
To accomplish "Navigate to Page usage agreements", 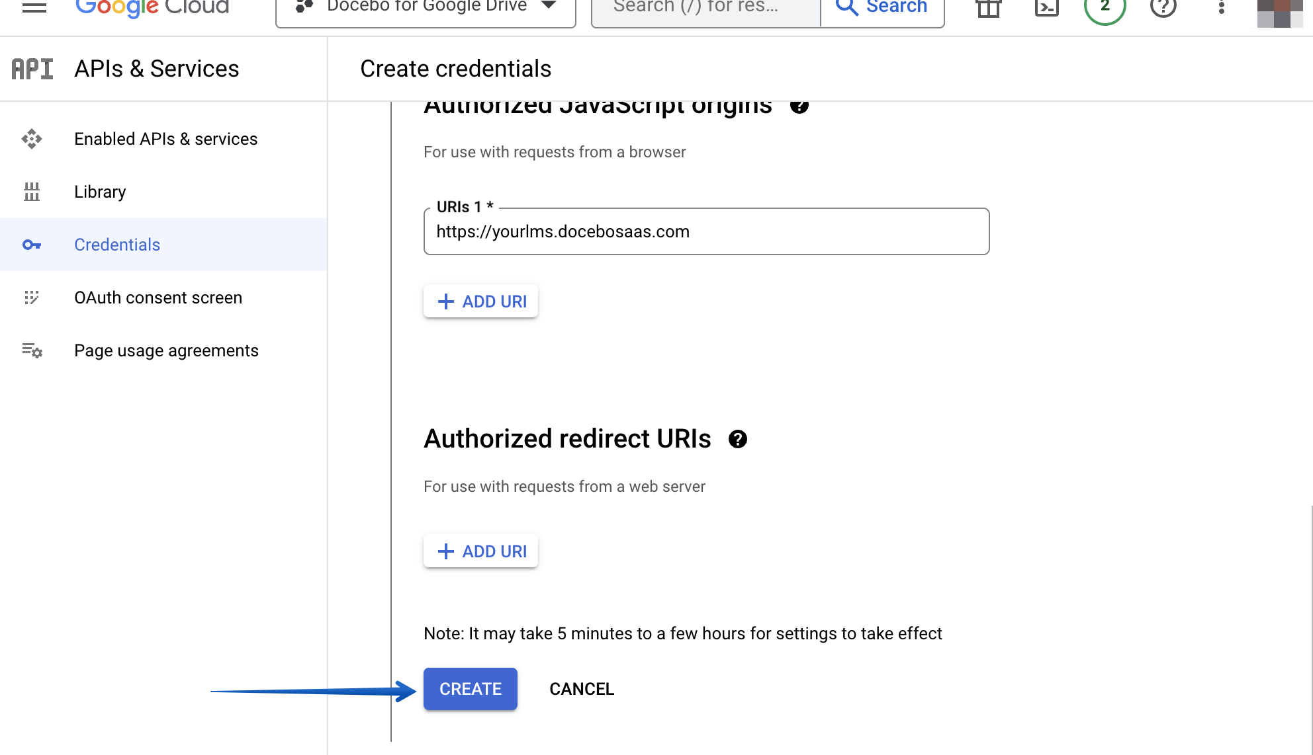I will [x=32, y=350].
